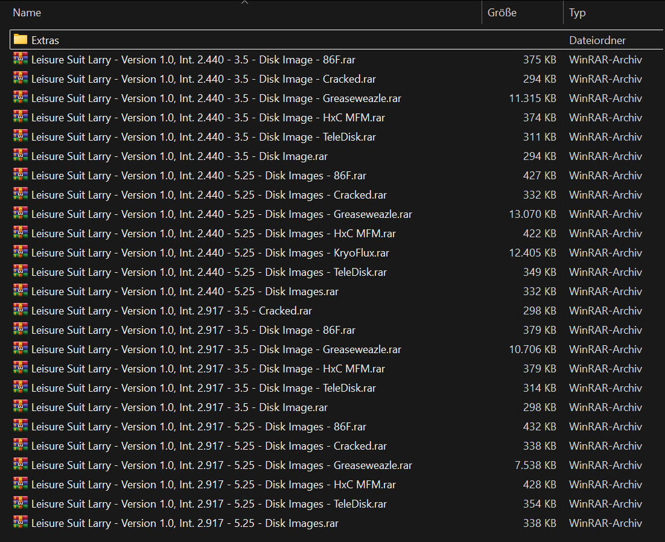Select file name Int. 2.440 - 5.25 - Disk Images - 86F.rar

pyautogui.click(x=199, y=176)
